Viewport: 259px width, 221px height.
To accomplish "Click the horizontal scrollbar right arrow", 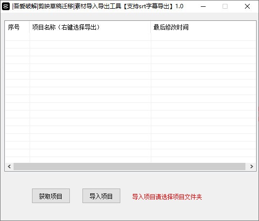I will point(251,166).
